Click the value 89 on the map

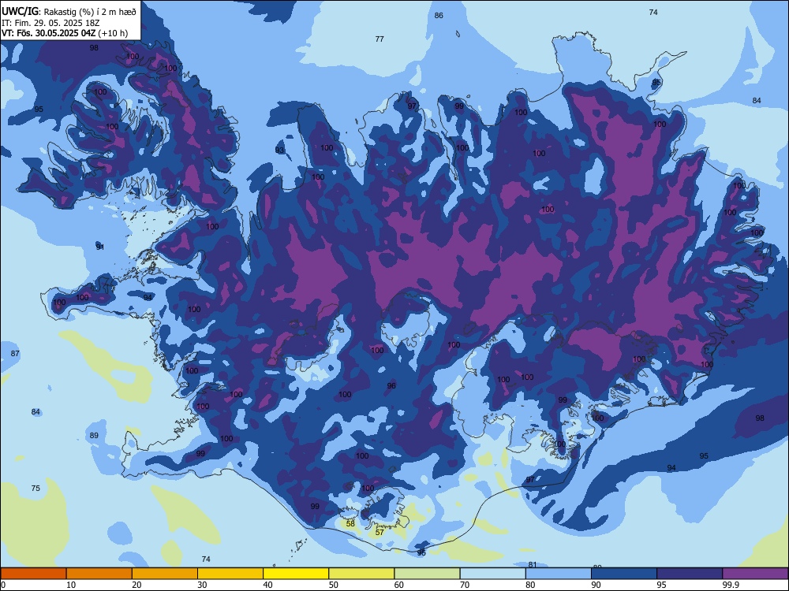94,435
